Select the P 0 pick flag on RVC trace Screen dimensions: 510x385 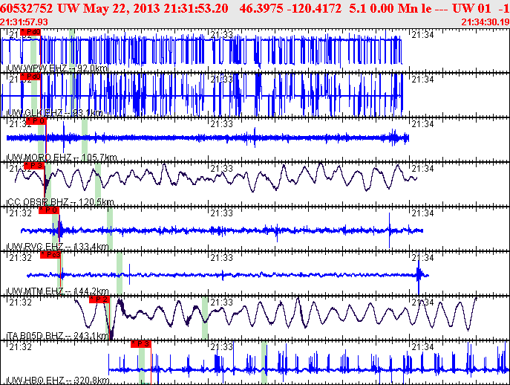(x=49, y=210)
